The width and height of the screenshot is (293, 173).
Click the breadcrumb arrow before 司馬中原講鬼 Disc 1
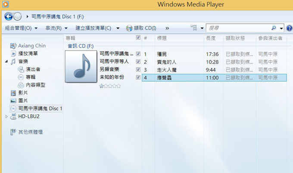[27, 16]
